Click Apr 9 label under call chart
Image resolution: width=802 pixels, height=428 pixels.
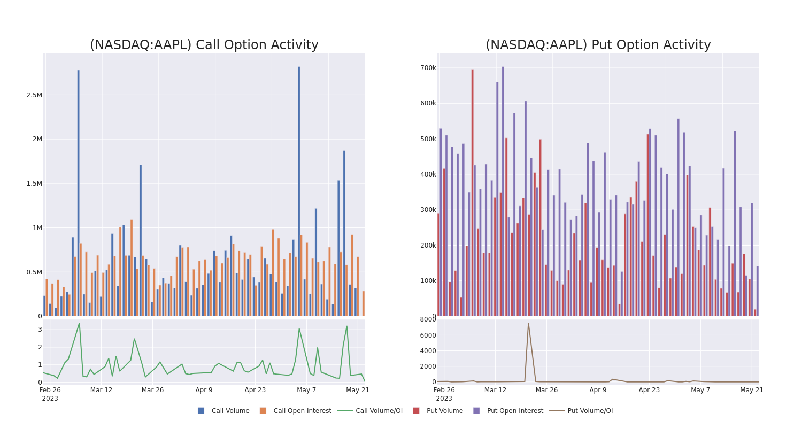204,390
